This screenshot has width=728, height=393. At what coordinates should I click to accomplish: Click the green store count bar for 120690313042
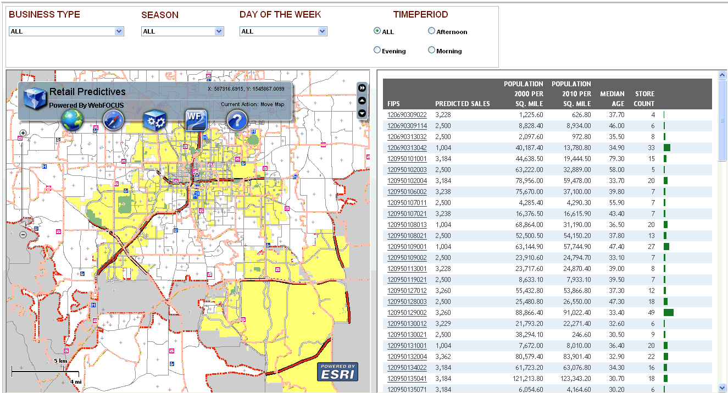667,148
